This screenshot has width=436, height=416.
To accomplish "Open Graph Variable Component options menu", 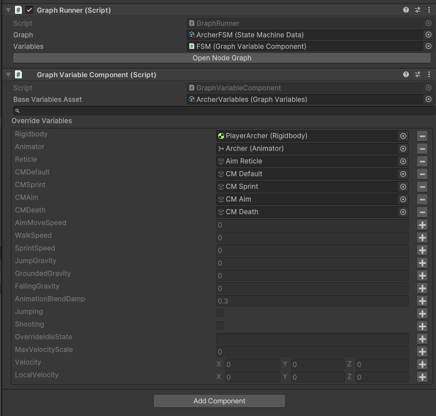I will [429, 74].
